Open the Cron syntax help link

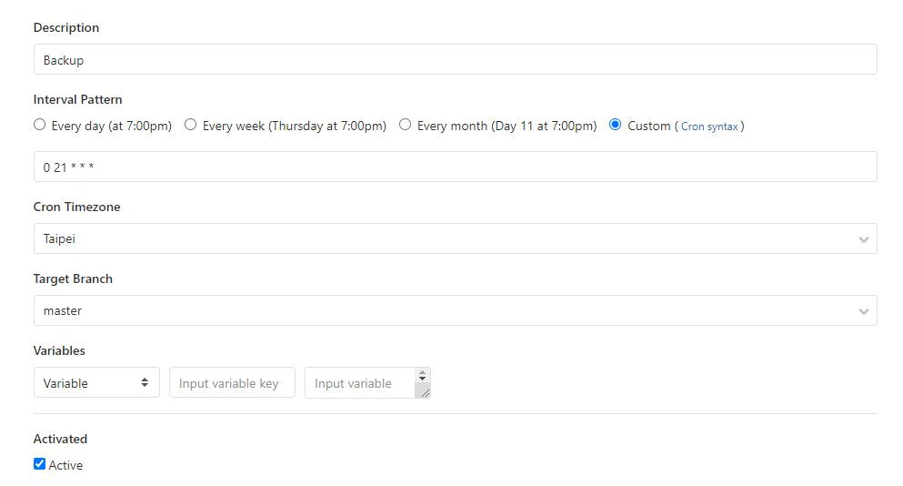pyautogui.click(x=709, y=127)
